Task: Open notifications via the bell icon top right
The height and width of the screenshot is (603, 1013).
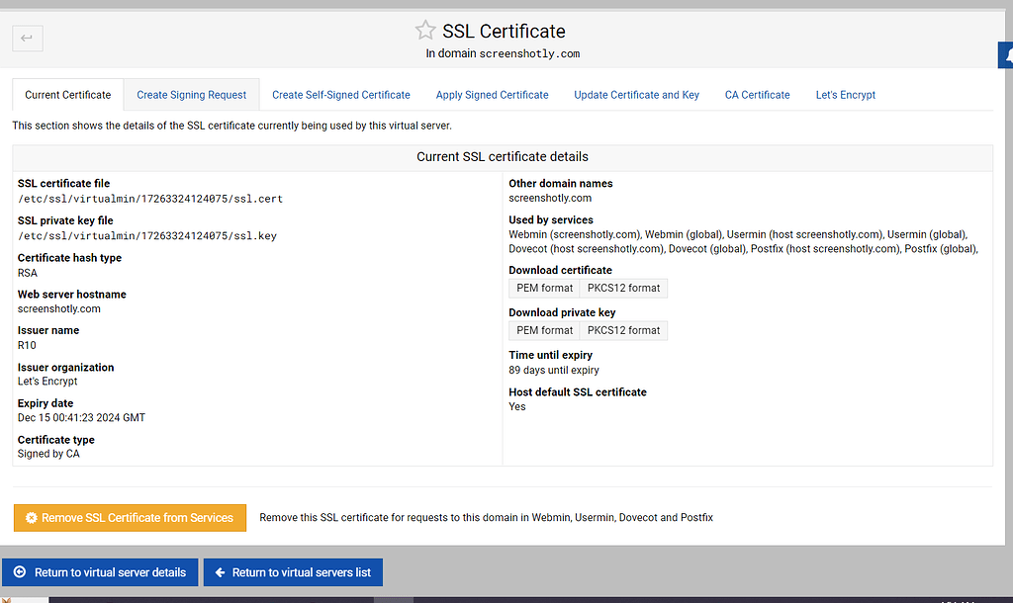Action: tap(1006, 55)
